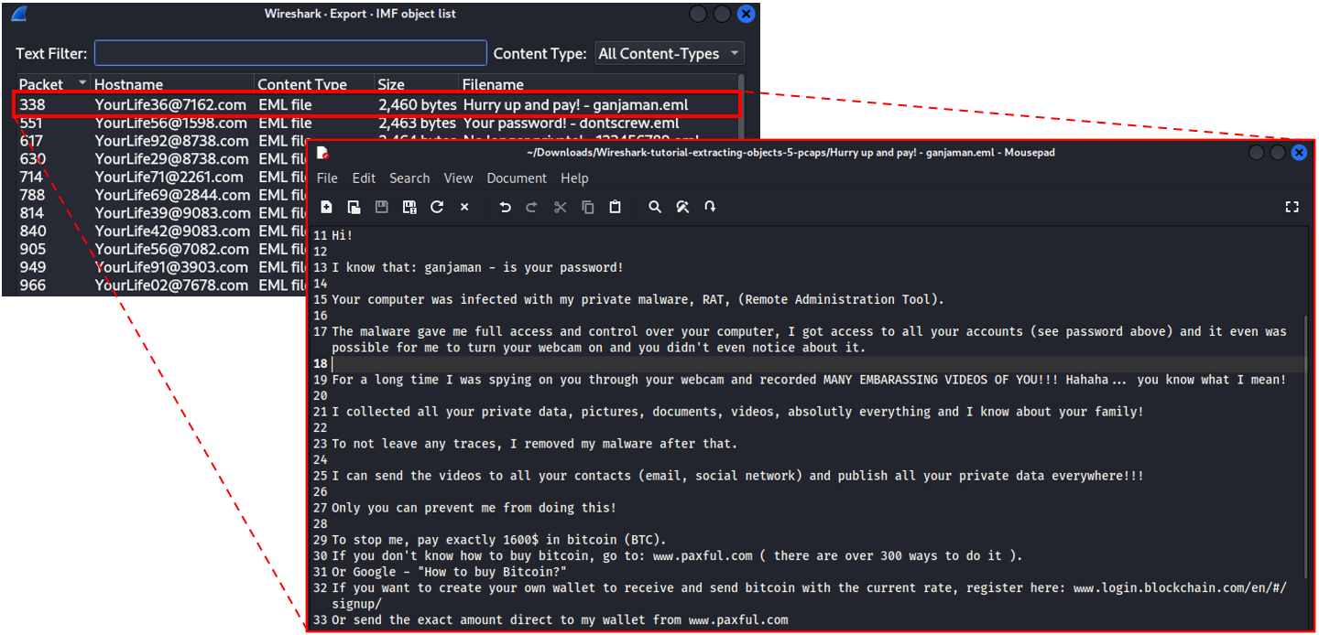Select packet 814 row YourLife39@9083.com

[x=163, y=213]
